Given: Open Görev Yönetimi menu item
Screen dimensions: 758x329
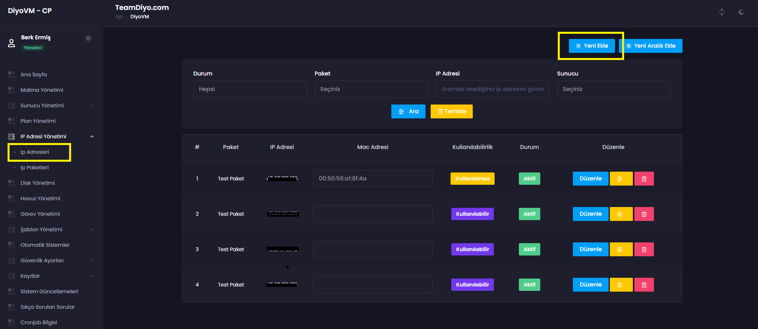Looking at the screenshot, I should click(40, 214).
